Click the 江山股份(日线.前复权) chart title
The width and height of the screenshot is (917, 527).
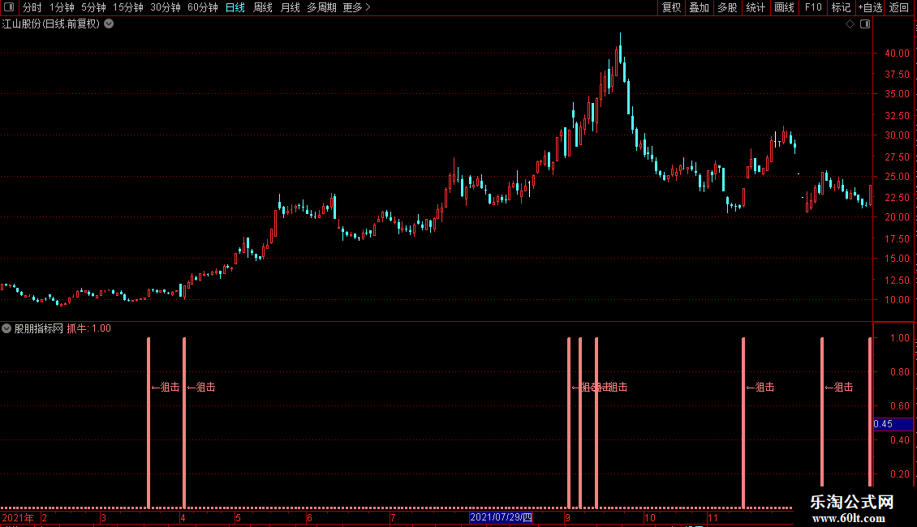51,24
